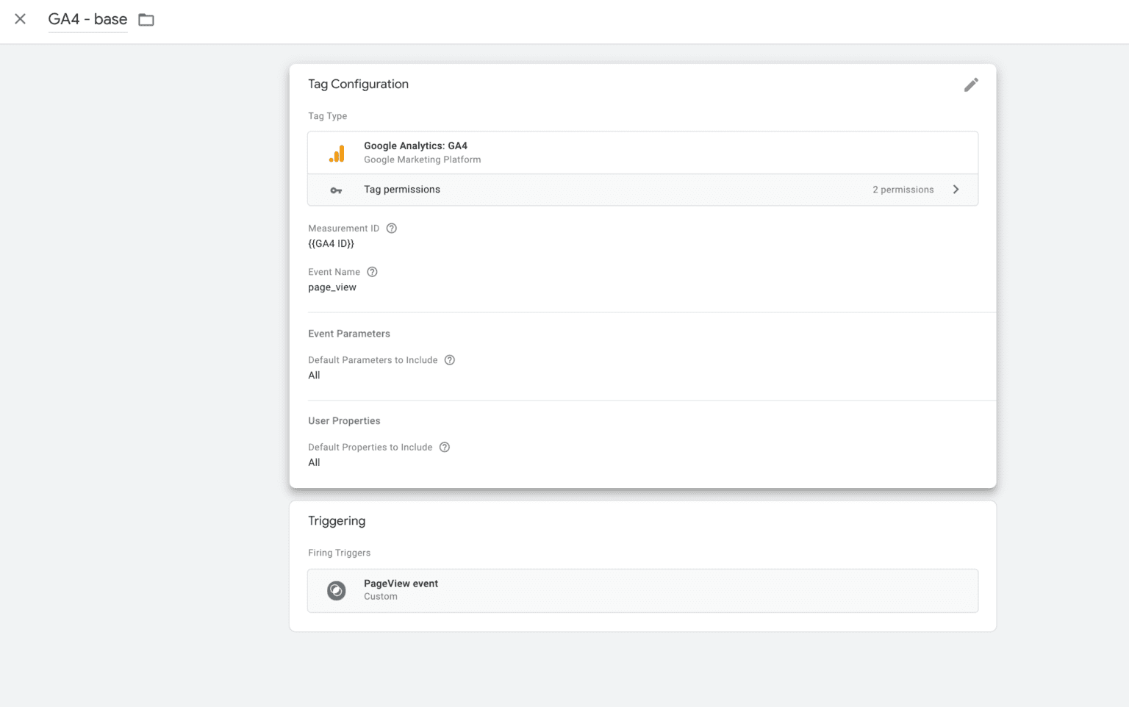Open help icon next to Measurement ID
The image size is (1129, 707).
tap(392, 229)
